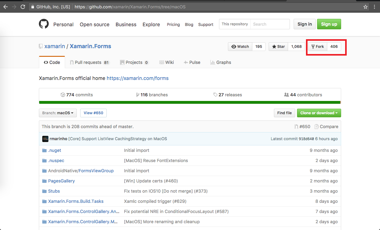Go to the Pricing page
380x230 pixels.
click(173, 24)
